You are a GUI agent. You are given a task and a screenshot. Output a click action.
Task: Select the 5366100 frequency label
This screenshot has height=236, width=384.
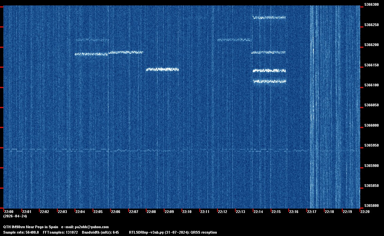coord(371,85)
